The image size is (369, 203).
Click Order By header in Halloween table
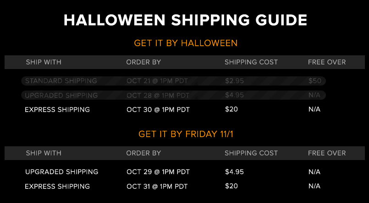(143, 62)
